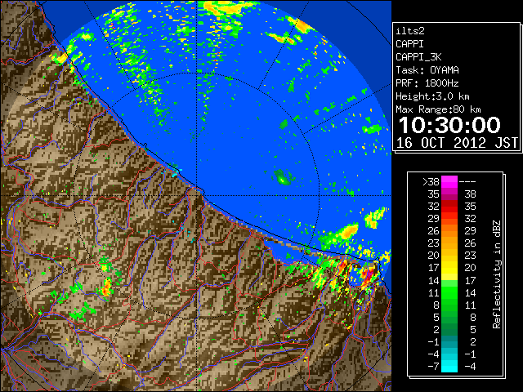Select the 'Max Range:80 km' text
Screen dimensions: 523x392
(x=438, y=109)
